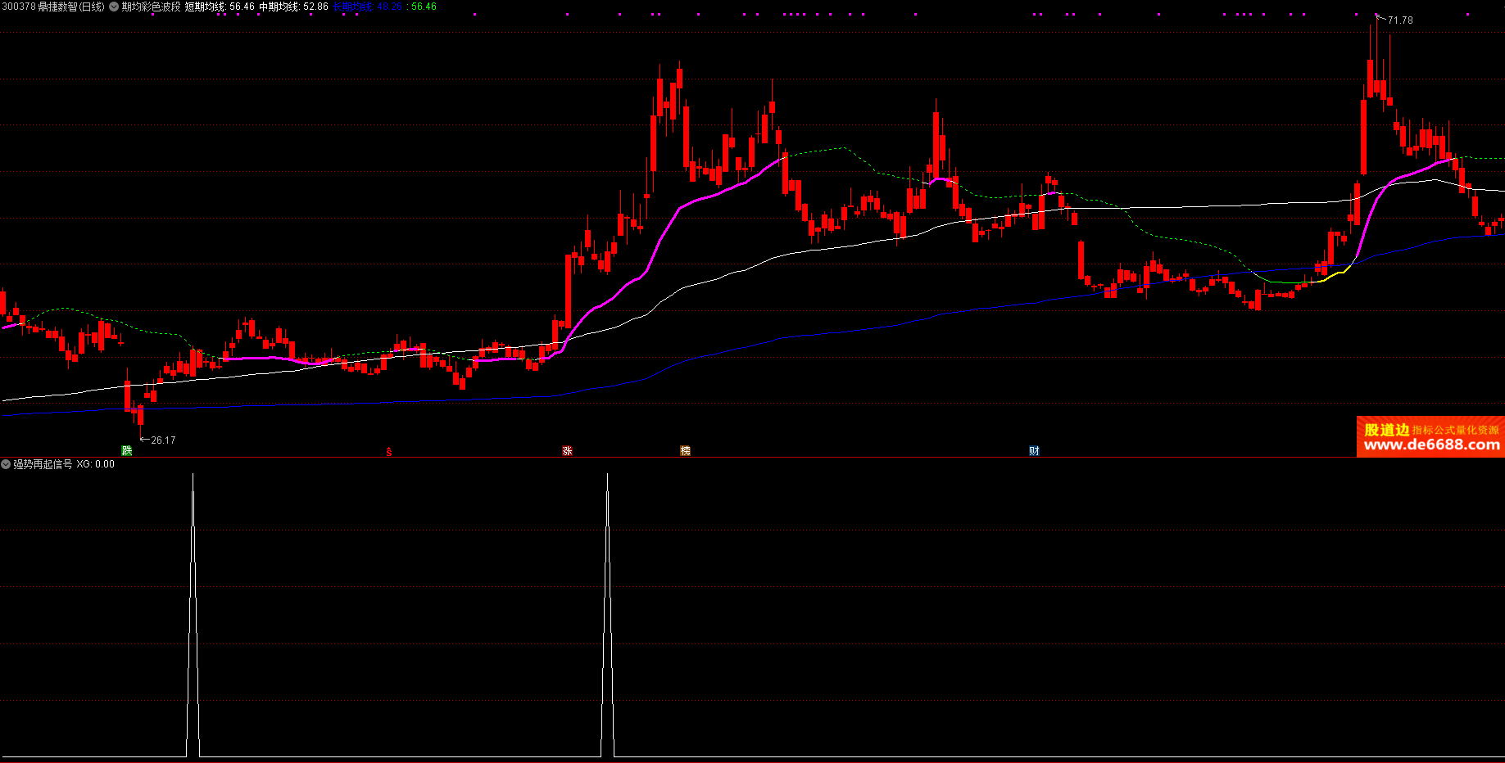Click the 300378 鼎捷数智 stock title
Image resolution: width=1505 pixels, height=763 pixels.
[53, 7]
